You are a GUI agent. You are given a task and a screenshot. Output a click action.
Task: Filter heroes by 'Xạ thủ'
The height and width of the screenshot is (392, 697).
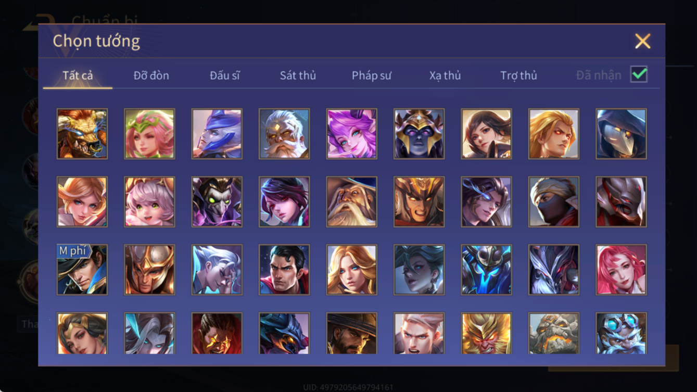[445, 75]
